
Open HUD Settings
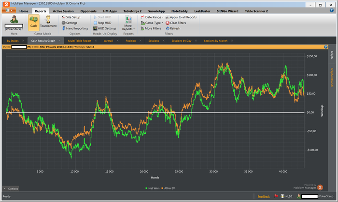coord(106,28)
